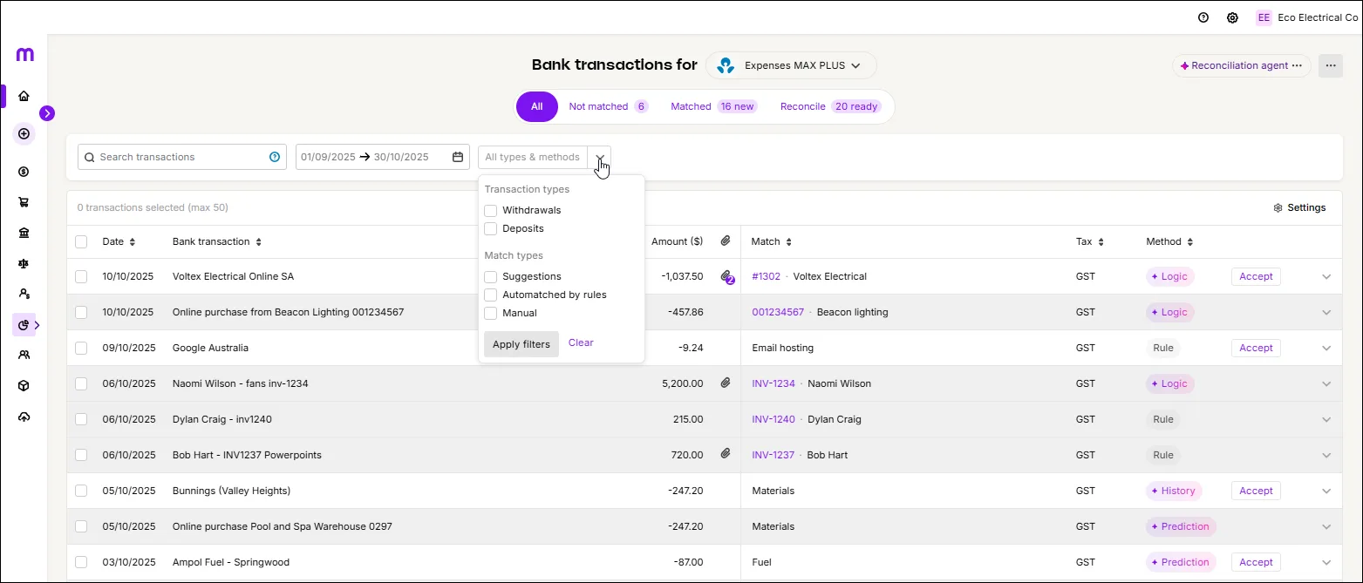Open the Accounting scales icon in sidebar
Screen dimensions: 1363x583
click(24, 263)
